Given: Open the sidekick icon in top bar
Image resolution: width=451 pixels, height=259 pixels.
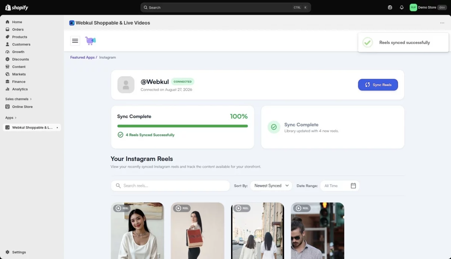Looking at the screenshot, I should pos(390,8).
